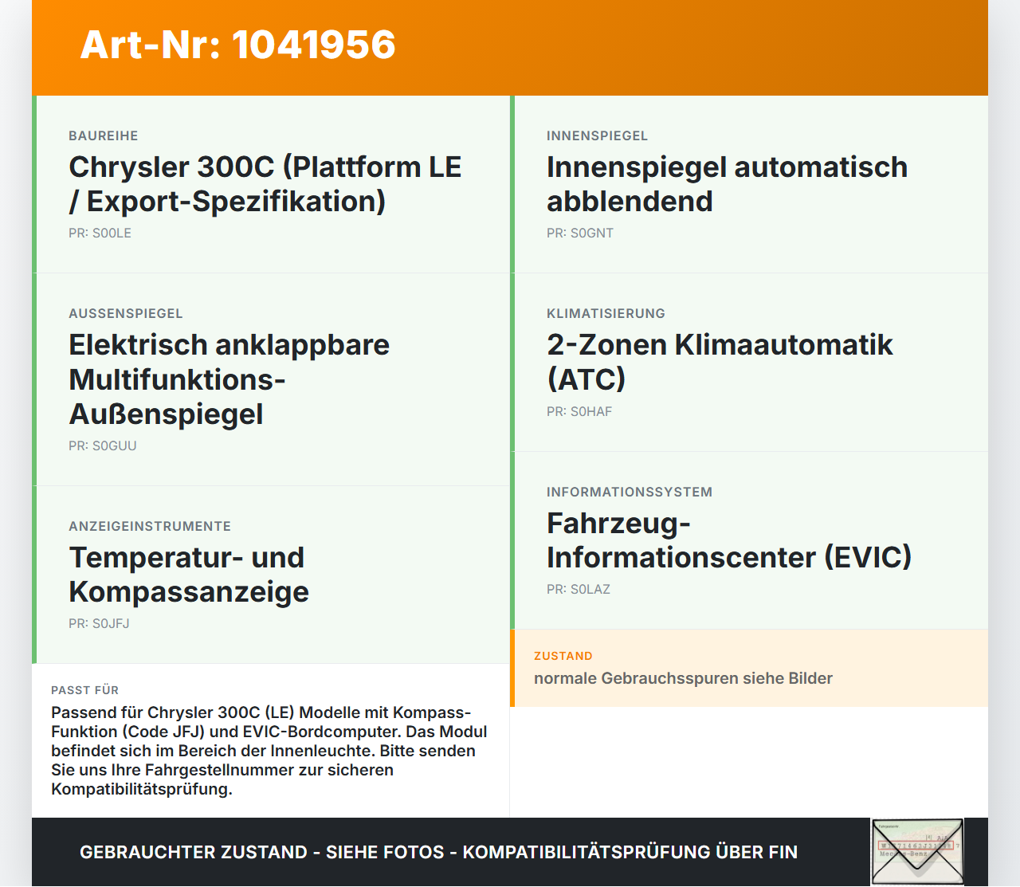
Task: Click the 'INFORMATIONSSYSTEM' label
Action: click(630, 493)
